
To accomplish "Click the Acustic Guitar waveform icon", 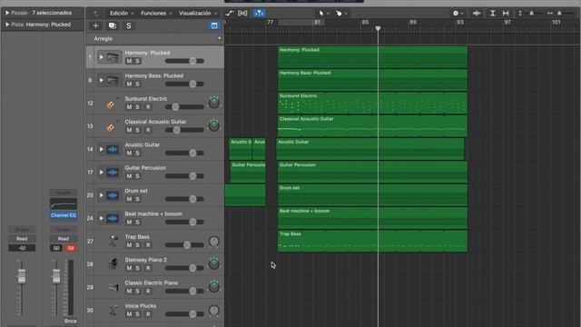I will coord(113,149).
